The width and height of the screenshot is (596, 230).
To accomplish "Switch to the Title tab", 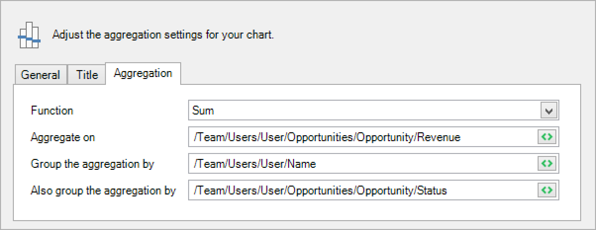I will (87, 75).
